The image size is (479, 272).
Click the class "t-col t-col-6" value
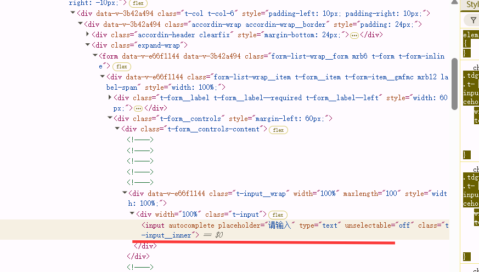(x=209, y=13)
